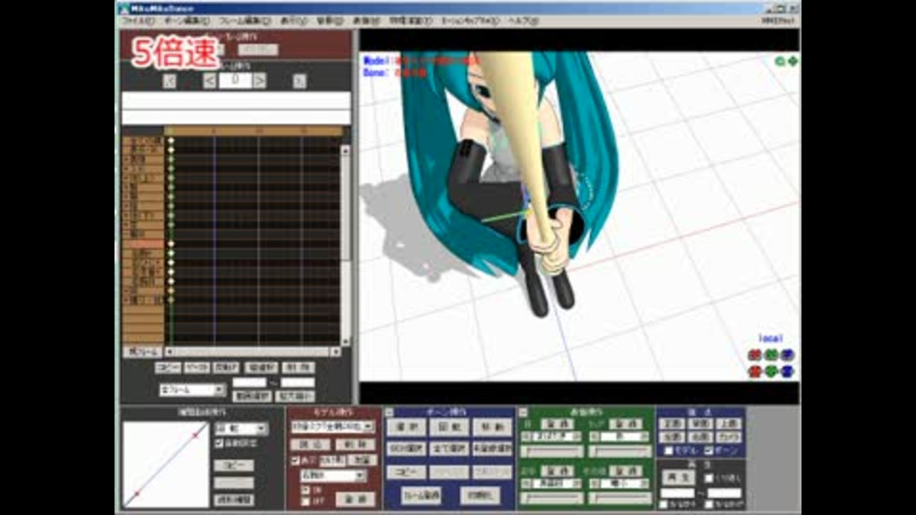Click the blue Z-axis move icon, bottom row
The image size is (916, 515).
pos(787,371)
